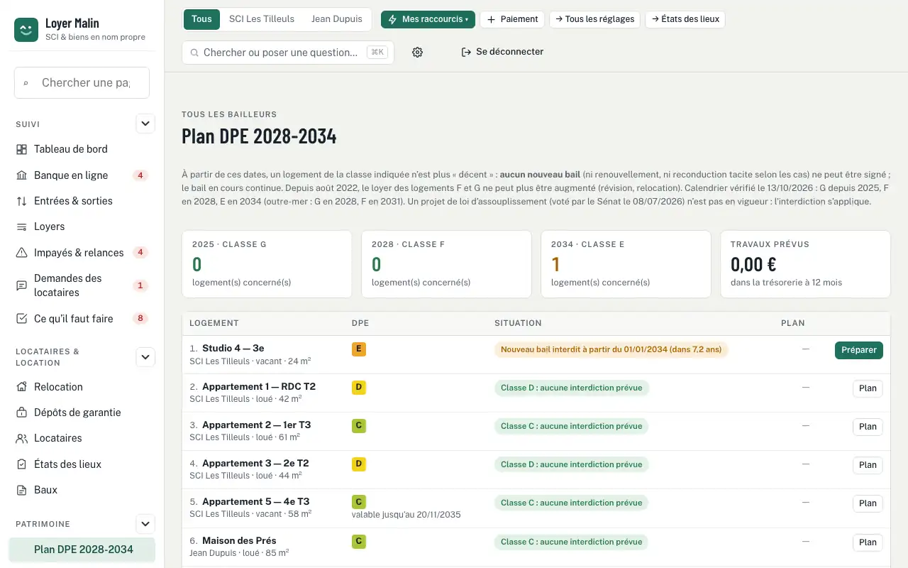The width and height of the screenshot is (908, 568).
Task: Switch to SCI Les Tilleuls tab
Action: [x=262, y=19]
